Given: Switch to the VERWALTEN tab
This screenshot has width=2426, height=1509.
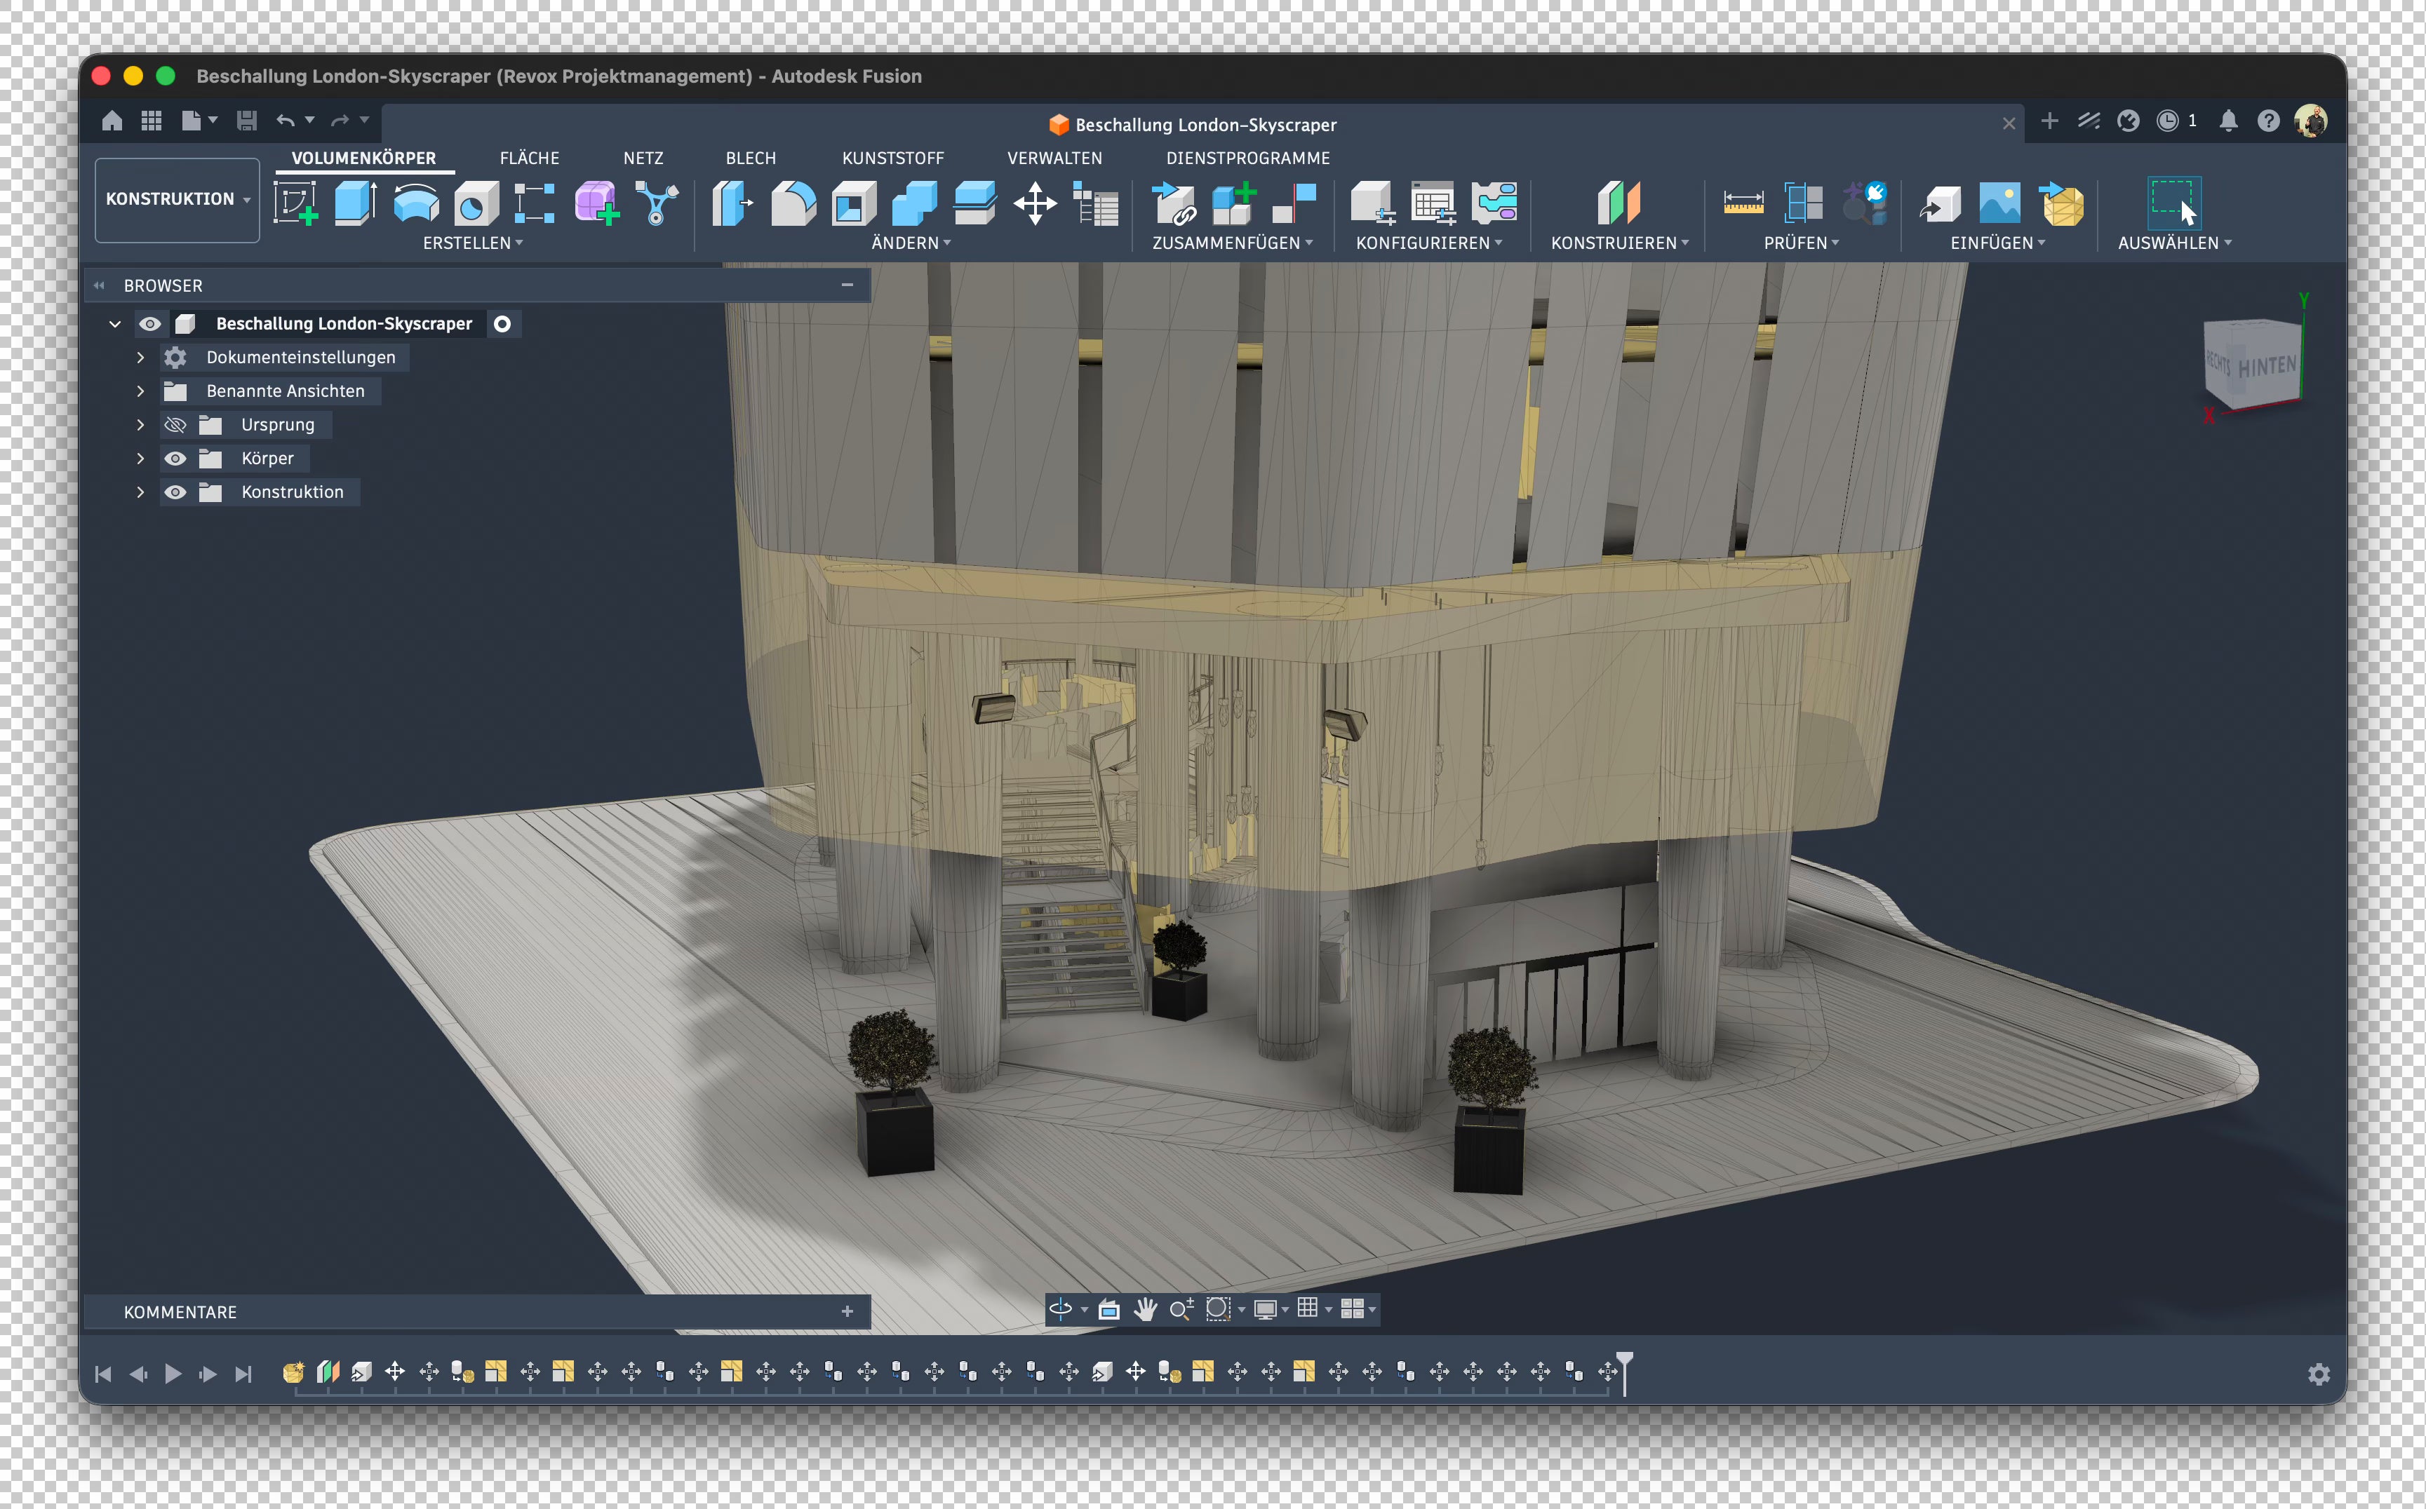Looking at the screenshot, I should point(1054,158).
